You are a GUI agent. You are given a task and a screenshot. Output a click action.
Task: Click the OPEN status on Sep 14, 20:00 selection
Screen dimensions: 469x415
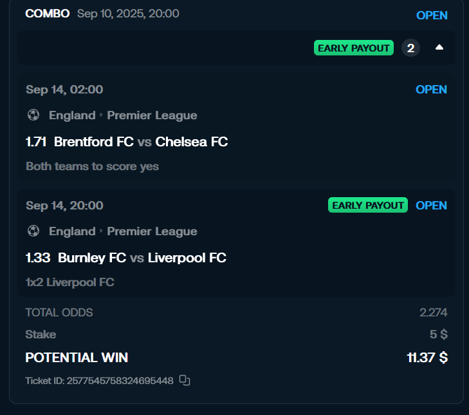[x=431, y=206]
